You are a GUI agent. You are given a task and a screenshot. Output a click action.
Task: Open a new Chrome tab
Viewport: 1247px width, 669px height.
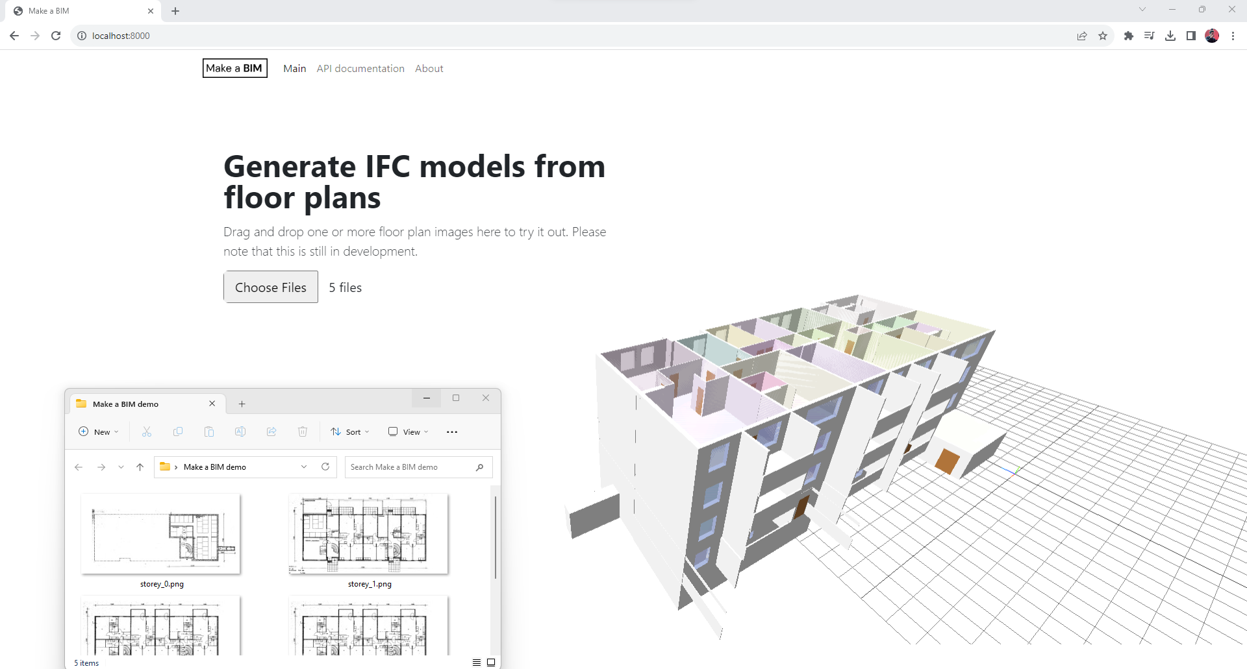click(x=175, y=11)
